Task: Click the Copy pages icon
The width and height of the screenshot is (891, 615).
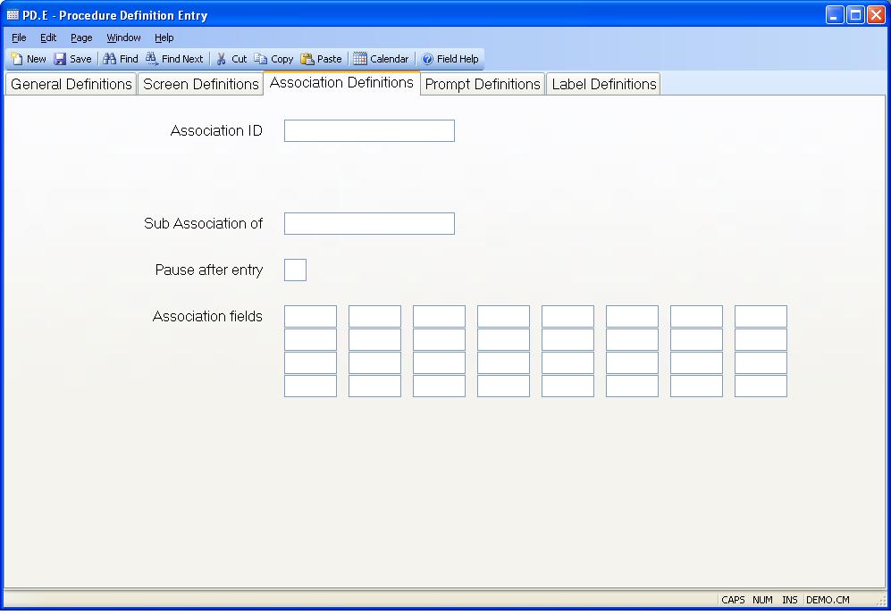Action: click(x=260, y=59)
